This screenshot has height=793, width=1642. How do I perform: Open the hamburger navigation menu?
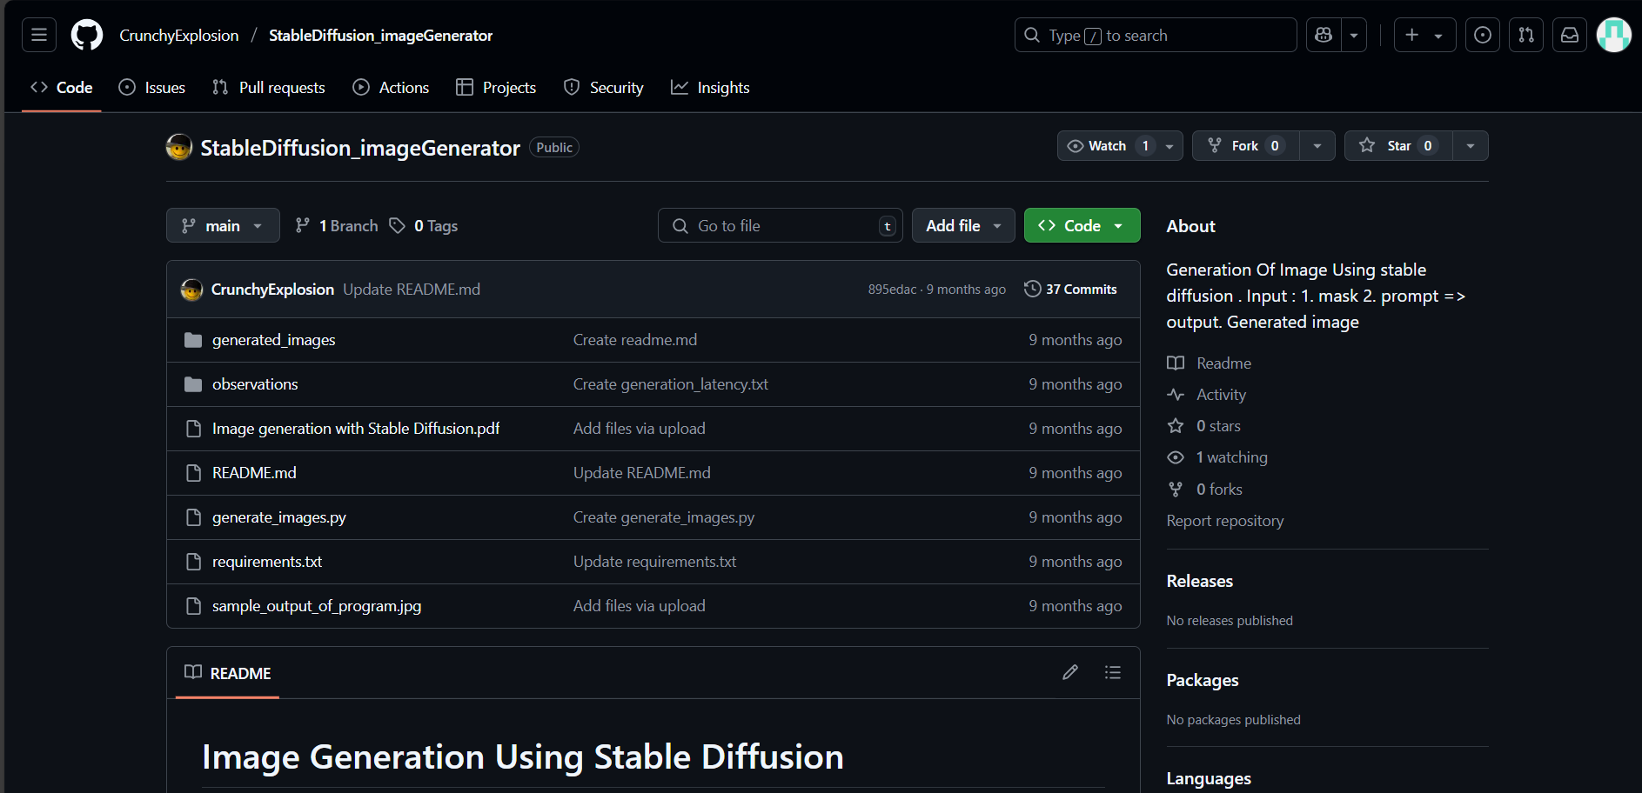tap(39, 35)
